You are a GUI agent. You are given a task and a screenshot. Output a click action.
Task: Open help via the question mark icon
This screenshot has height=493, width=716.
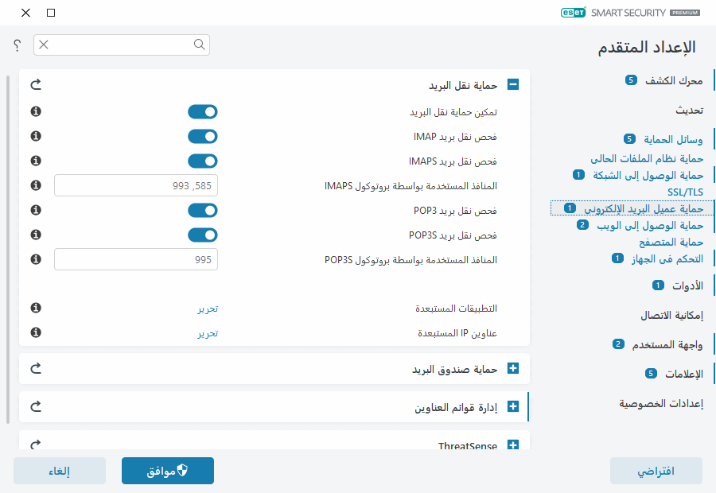[x=16, y=45]
